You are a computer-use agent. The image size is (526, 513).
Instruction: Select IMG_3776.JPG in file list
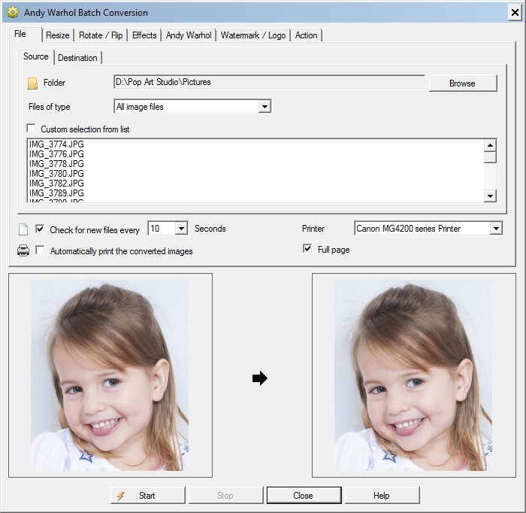coord(56,154)
